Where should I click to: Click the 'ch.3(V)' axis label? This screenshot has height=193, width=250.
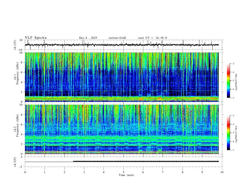[x=15, y=162]
